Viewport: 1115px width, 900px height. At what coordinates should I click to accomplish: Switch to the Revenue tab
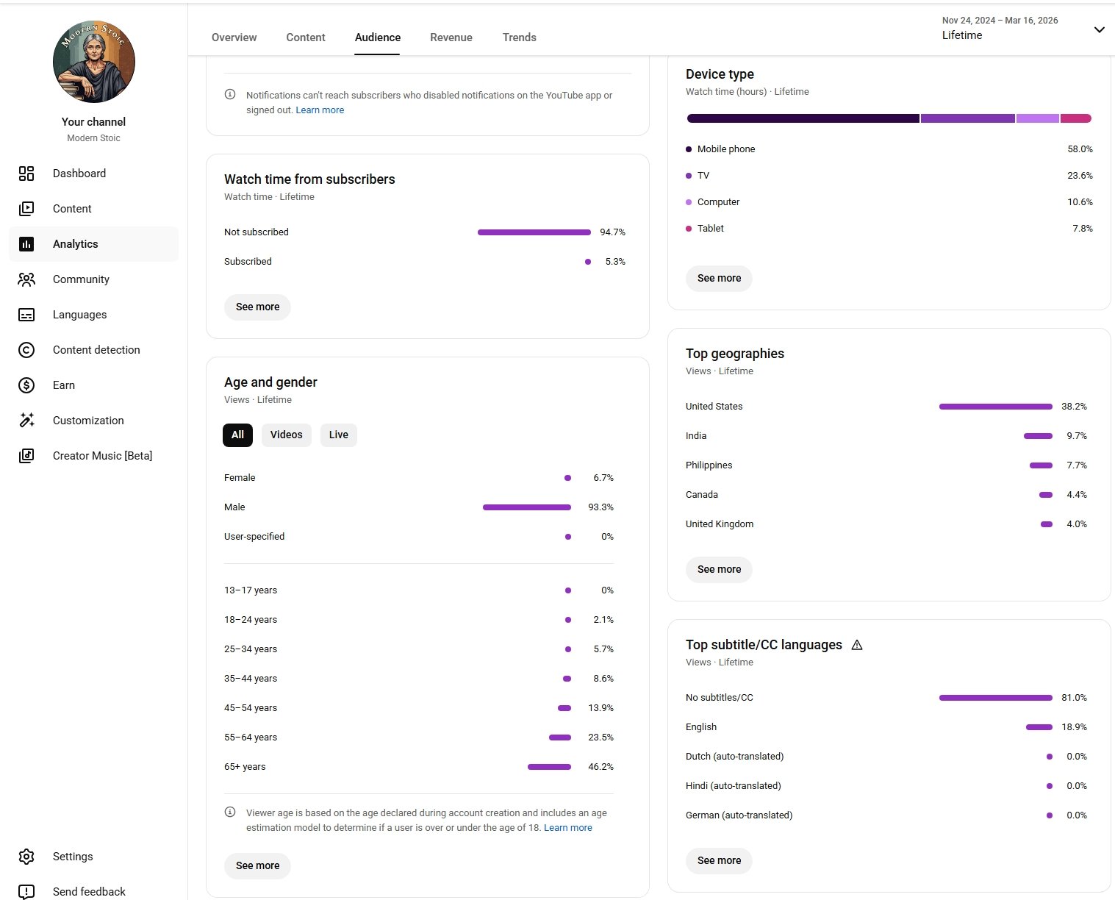click(x=451, y=37)
